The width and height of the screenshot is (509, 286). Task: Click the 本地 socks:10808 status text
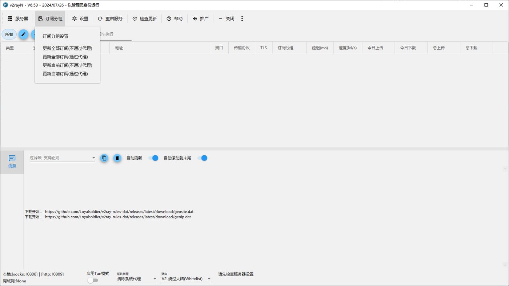click(x=33, y=274)
